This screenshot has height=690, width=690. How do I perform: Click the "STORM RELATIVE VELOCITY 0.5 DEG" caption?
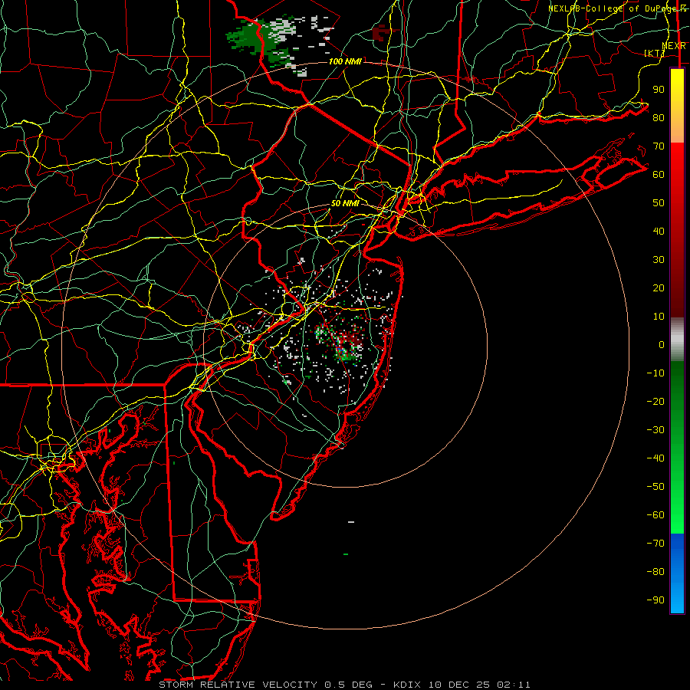point(265,685)
